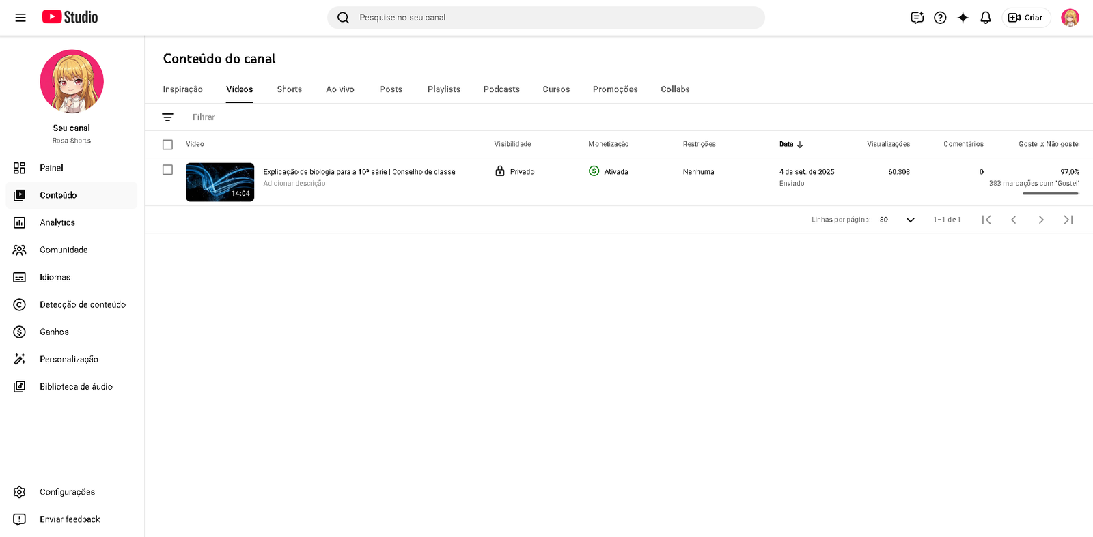Open the biology video thumbnail
Image resolution: width=1093 pixels, height=537 pixels.
coord(220,182)
